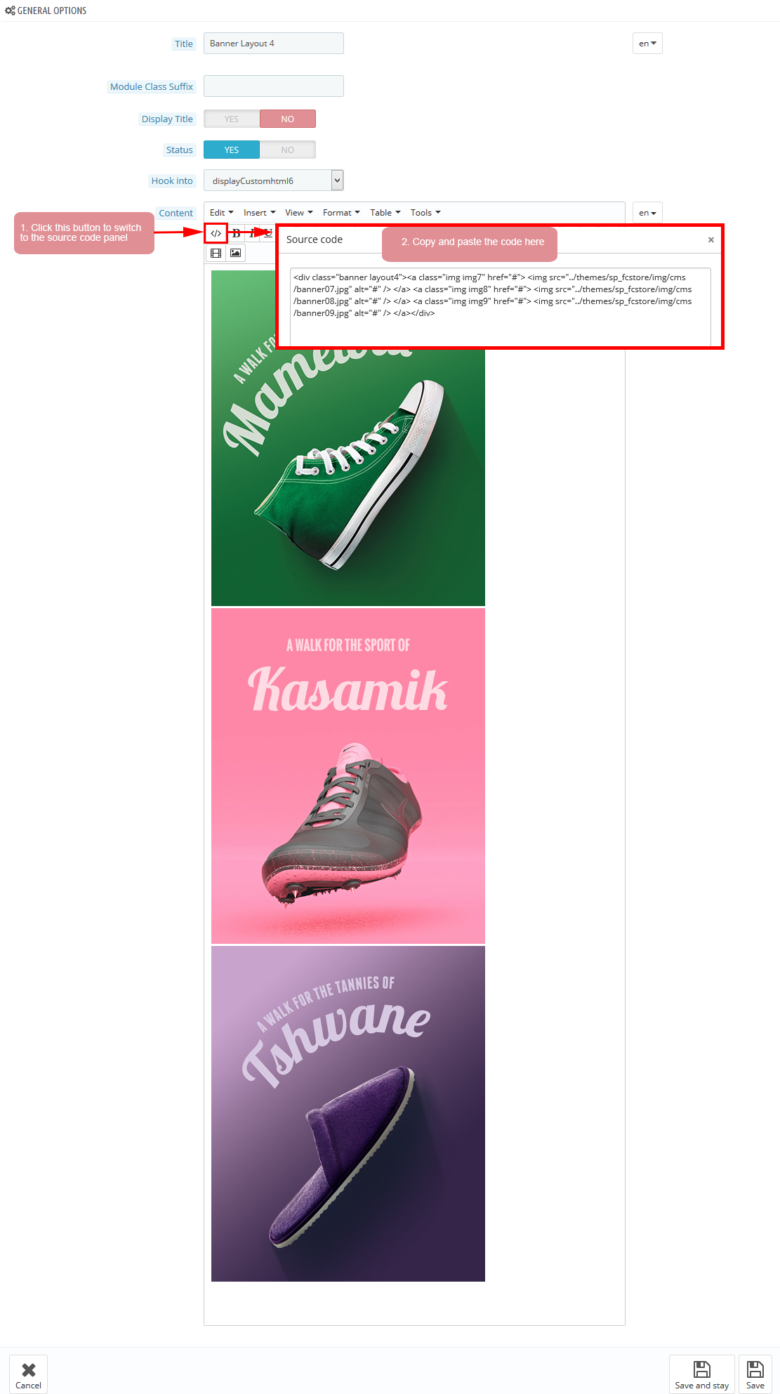Set Display Title to NO
This screenshot has height=1394, width=780.
(x=288, y=119)
